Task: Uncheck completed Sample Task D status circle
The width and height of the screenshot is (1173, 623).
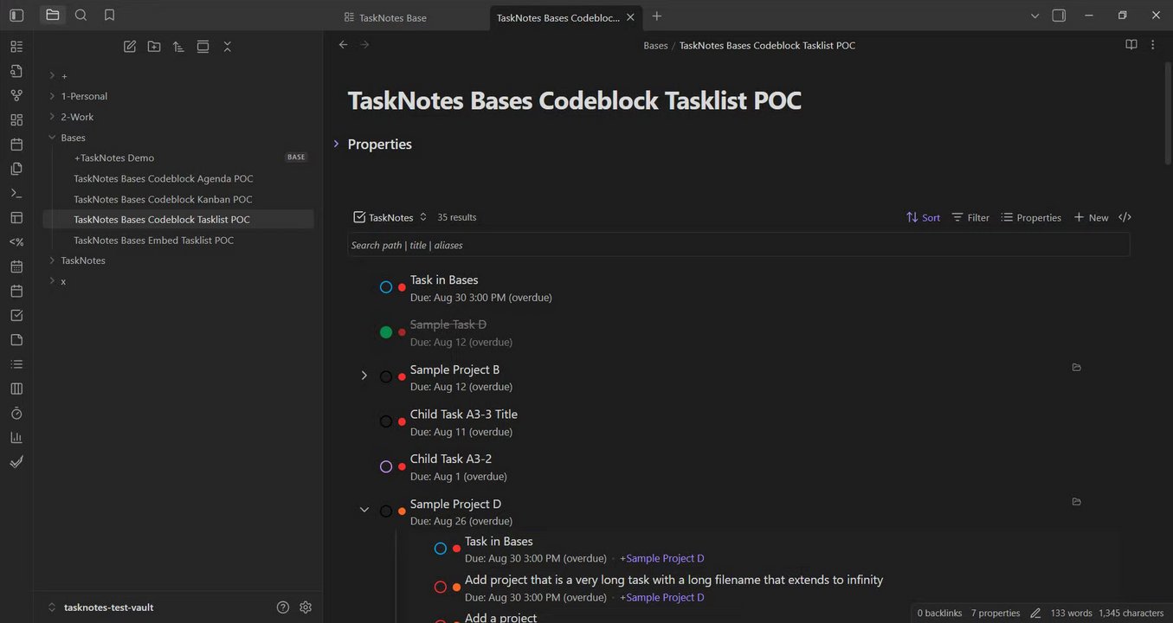Action: [x=386, y=332]
